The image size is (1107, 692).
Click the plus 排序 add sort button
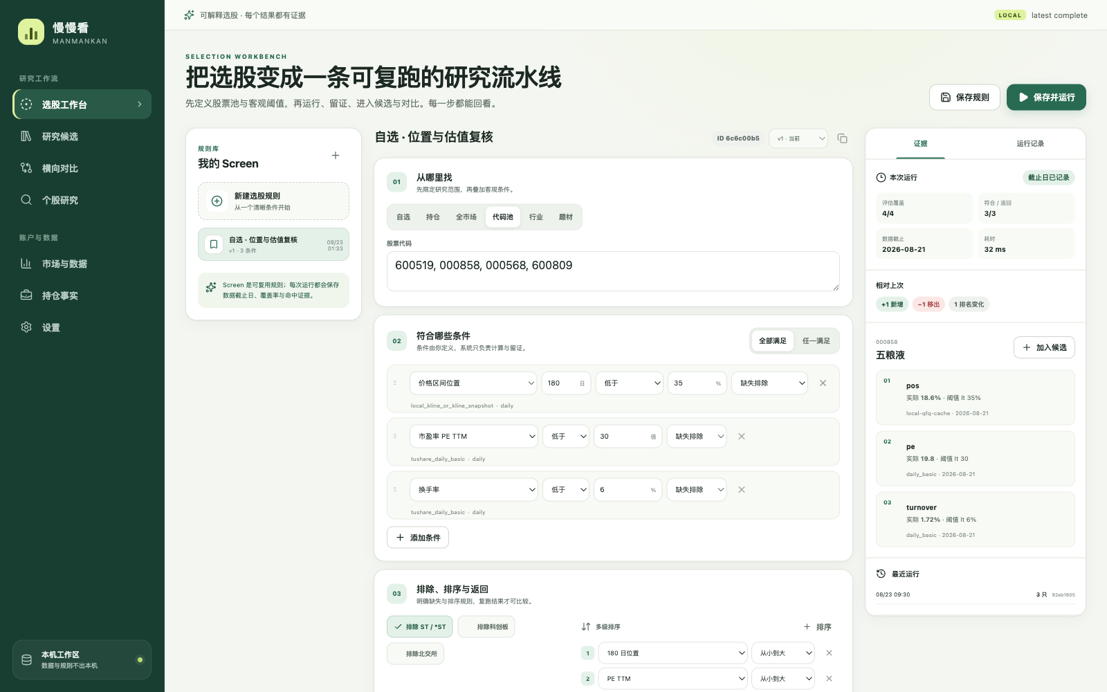click(817, 627)
